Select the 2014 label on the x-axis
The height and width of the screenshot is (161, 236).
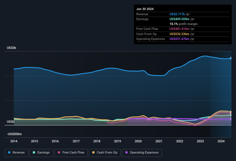click(14, 141)
